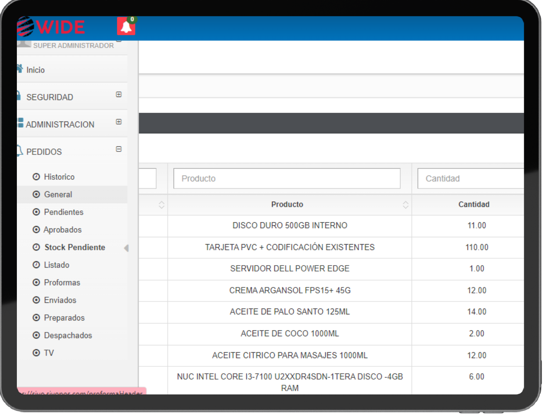Click the clock icon beside Historico
The height and width of the screenshot is (414, 543).
click(x=36, y=177)
